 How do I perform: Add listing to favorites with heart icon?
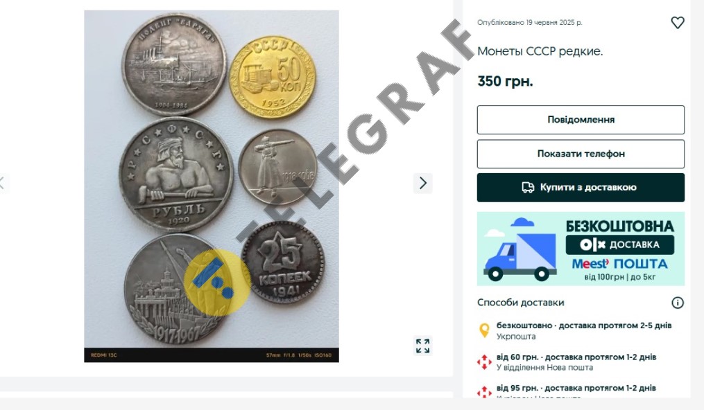[678, 22]
